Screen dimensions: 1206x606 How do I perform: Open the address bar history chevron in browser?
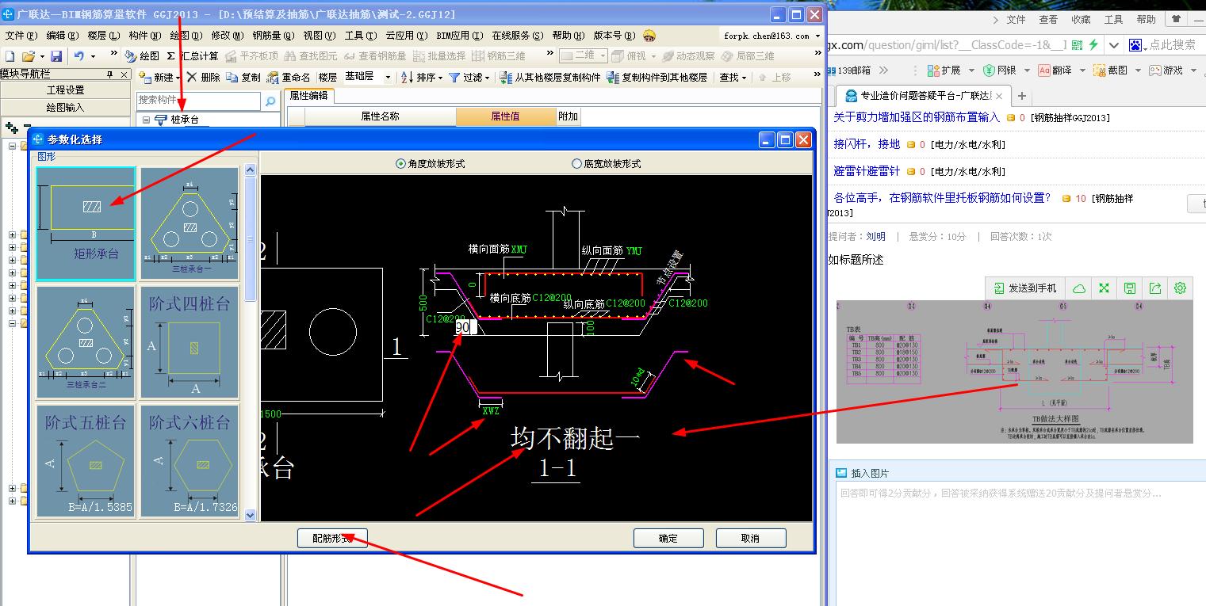tap(1114, 45)
